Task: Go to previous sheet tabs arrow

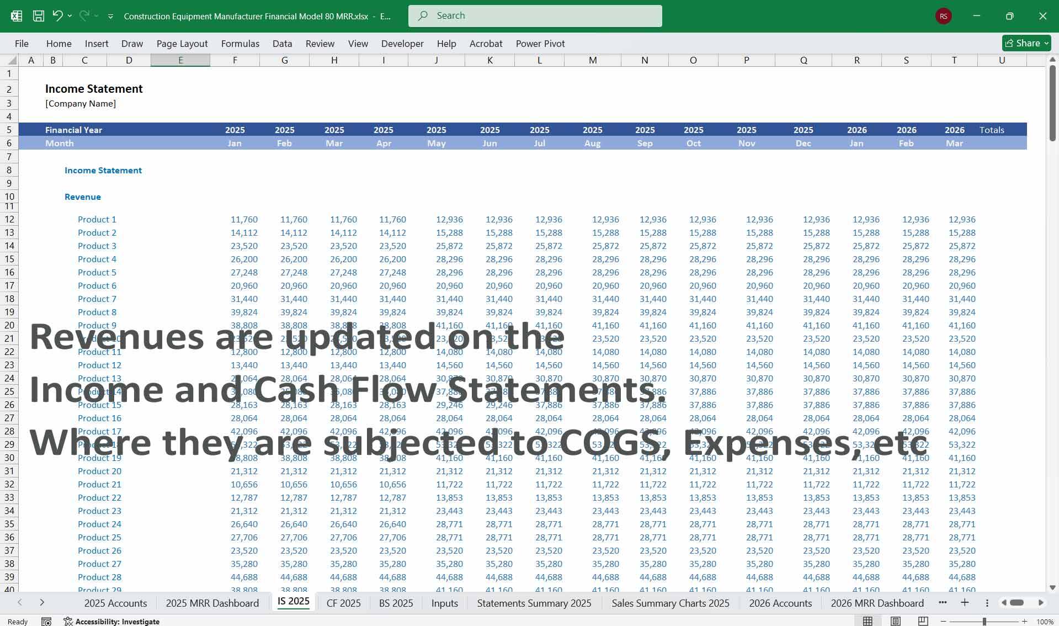Action: [20, 602]
